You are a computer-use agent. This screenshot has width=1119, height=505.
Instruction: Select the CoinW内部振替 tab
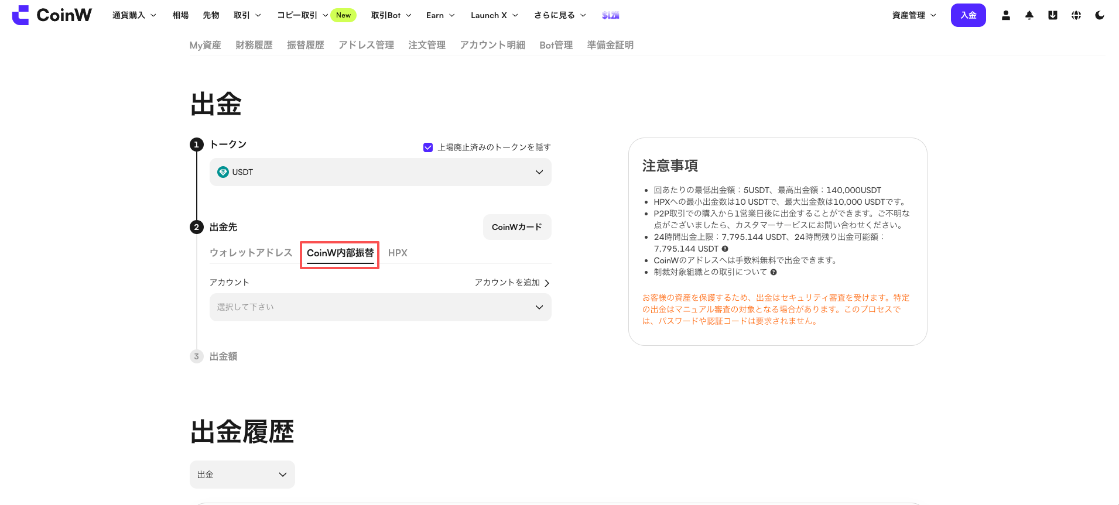[340, 253]
